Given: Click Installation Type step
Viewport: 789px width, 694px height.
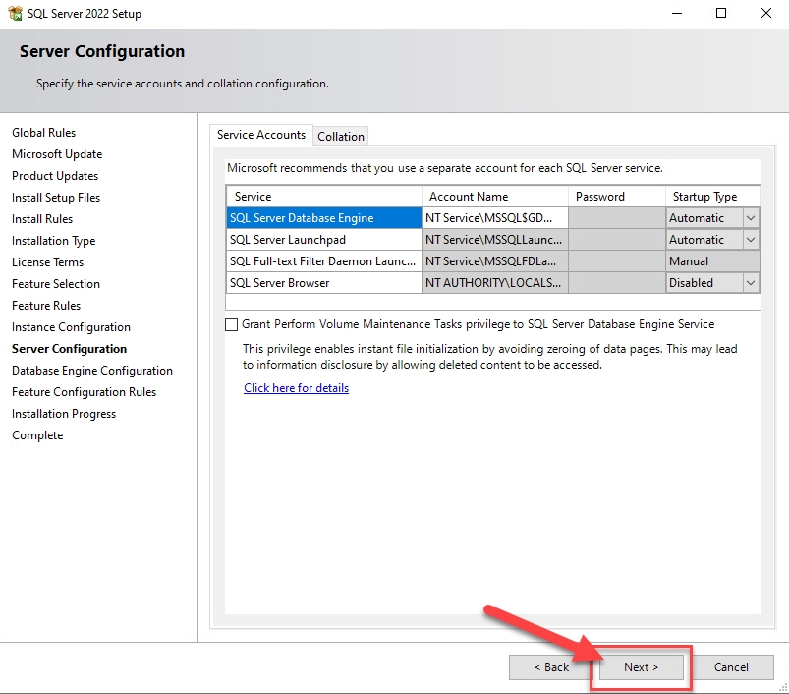Looking at the screenshot, I should pos(53,241).
